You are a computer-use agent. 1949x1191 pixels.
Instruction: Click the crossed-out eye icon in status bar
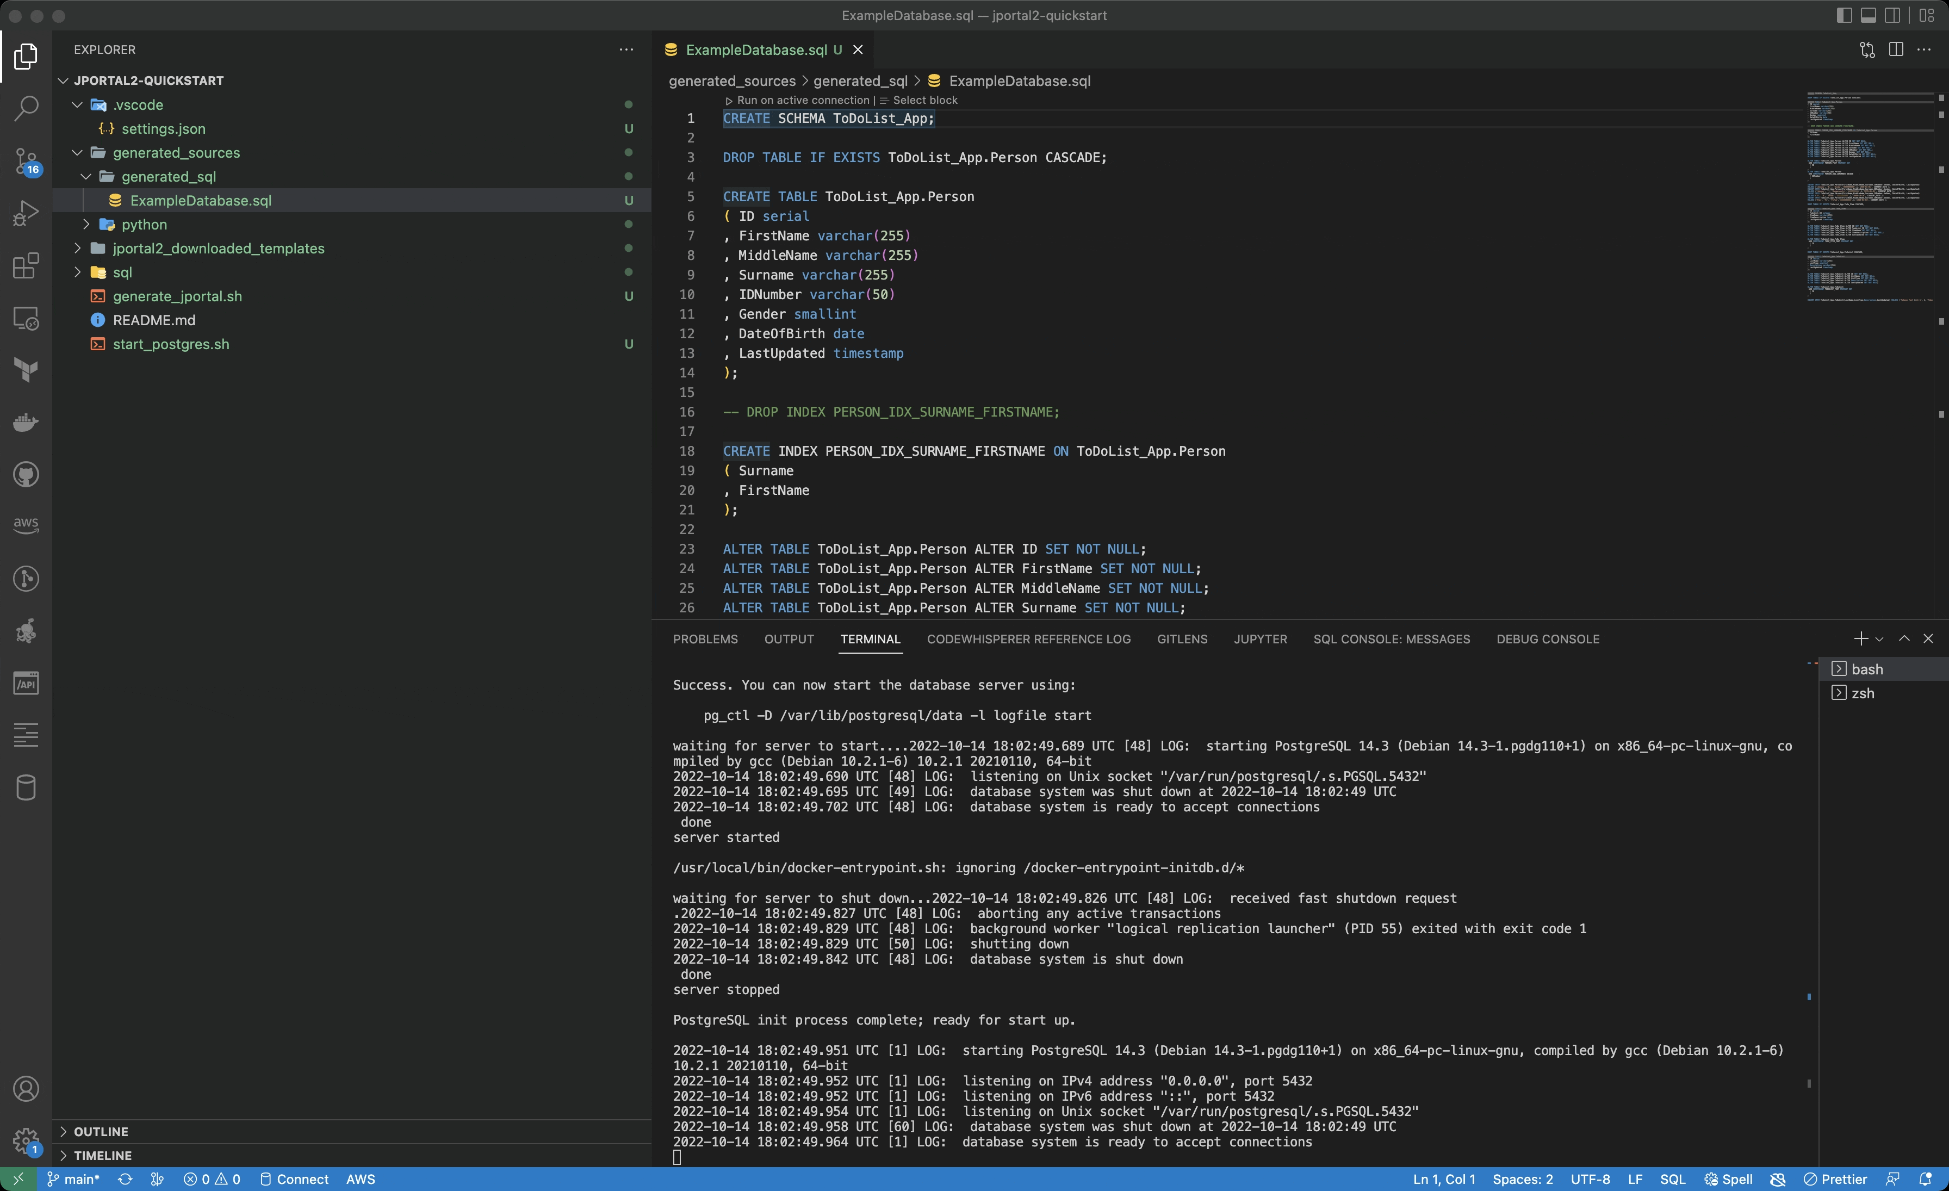point(1778,1179)
